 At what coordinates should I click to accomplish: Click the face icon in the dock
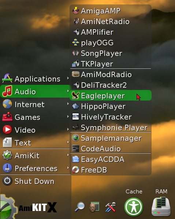[94, 207]
